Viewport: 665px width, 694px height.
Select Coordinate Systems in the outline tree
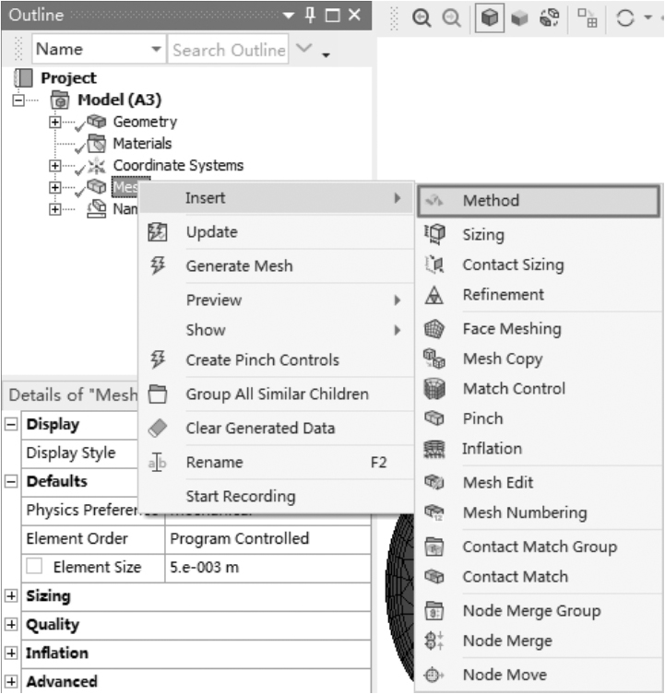point(178,166)
